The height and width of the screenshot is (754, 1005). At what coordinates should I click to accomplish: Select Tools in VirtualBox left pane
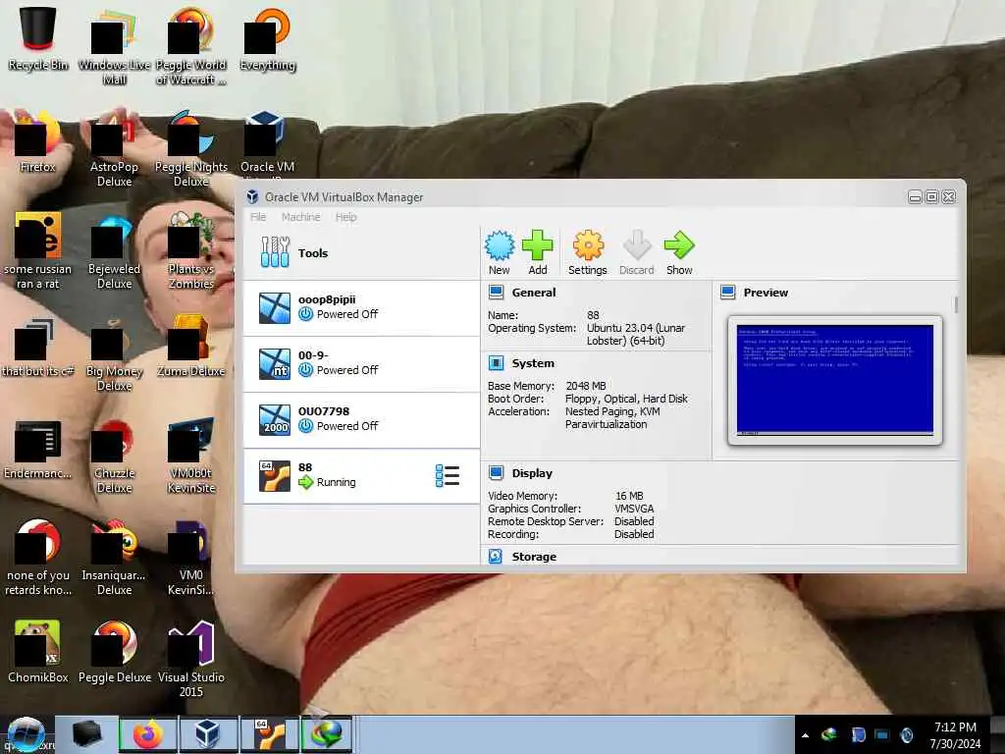coord(361,252)
